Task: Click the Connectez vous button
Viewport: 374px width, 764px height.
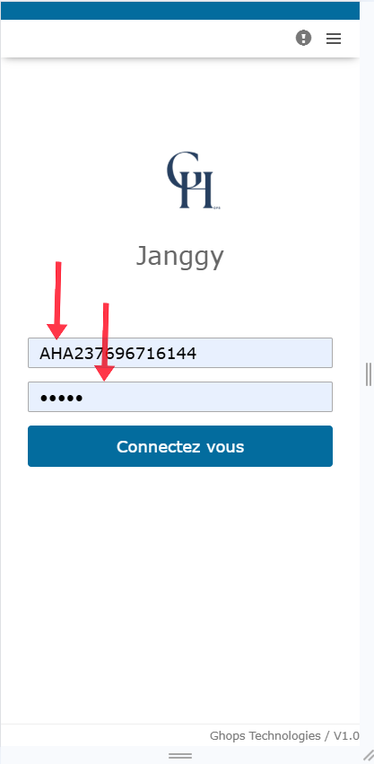Action: pos(180,446)
